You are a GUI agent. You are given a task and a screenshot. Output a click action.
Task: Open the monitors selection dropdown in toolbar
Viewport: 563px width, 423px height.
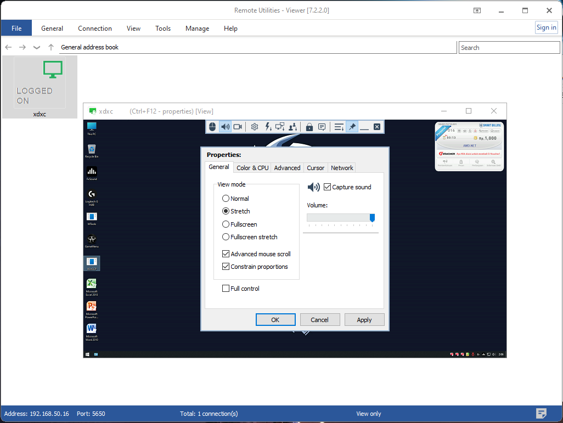click(280, 127)
